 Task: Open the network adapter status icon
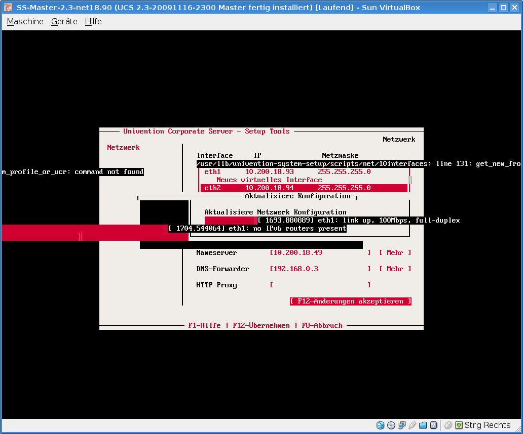coord(402,425)
